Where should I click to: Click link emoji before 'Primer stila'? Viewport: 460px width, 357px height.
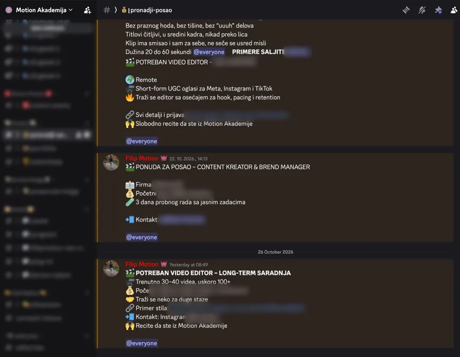[x=130, y=308]
